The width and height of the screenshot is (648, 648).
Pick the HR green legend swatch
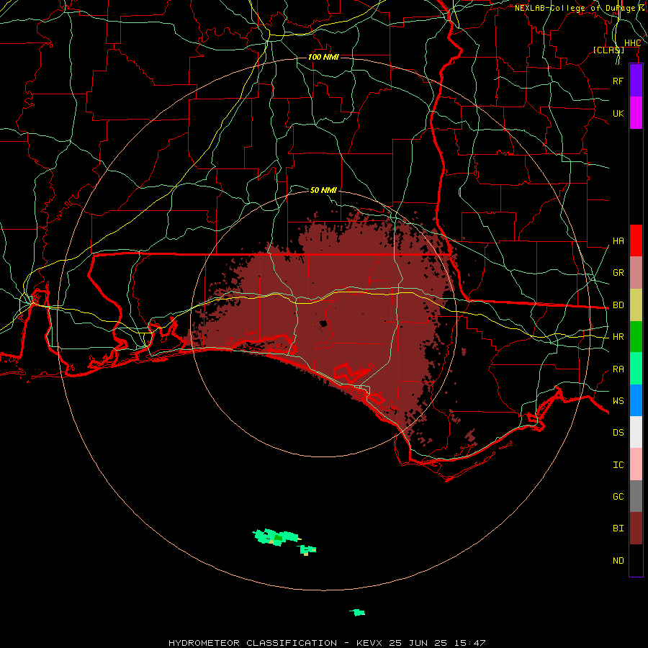(x=636, y=337)
